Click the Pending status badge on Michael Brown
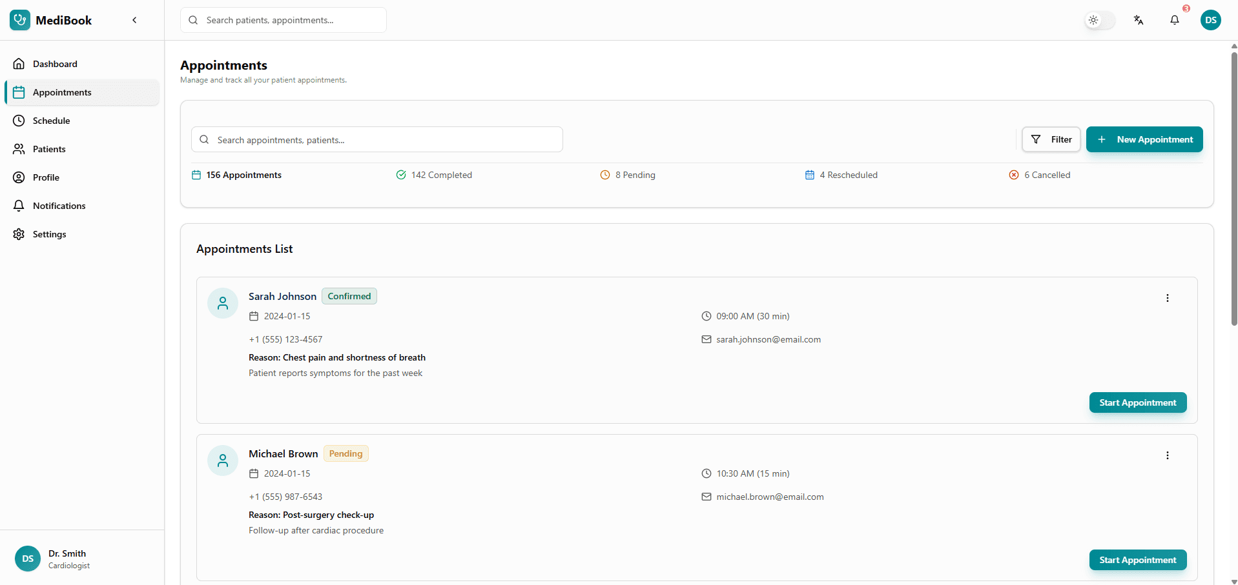 pyautogui.click(x=346, y=453)
